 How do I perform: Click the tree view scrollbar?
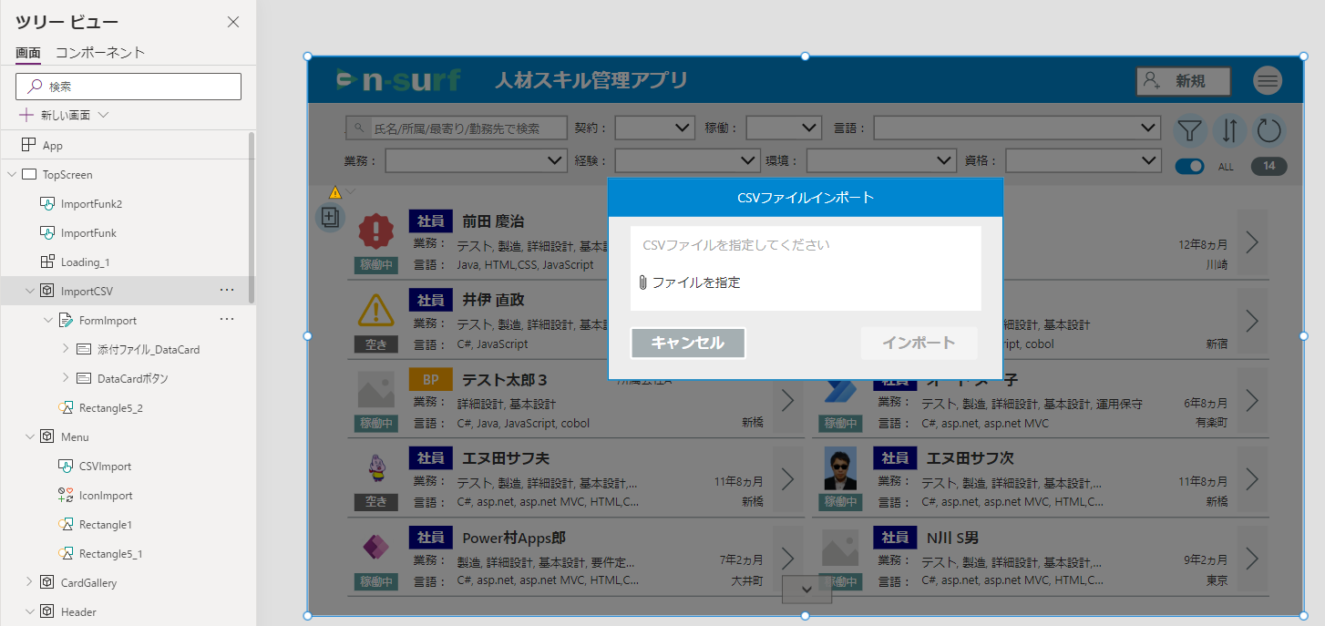tap(252, 217)
